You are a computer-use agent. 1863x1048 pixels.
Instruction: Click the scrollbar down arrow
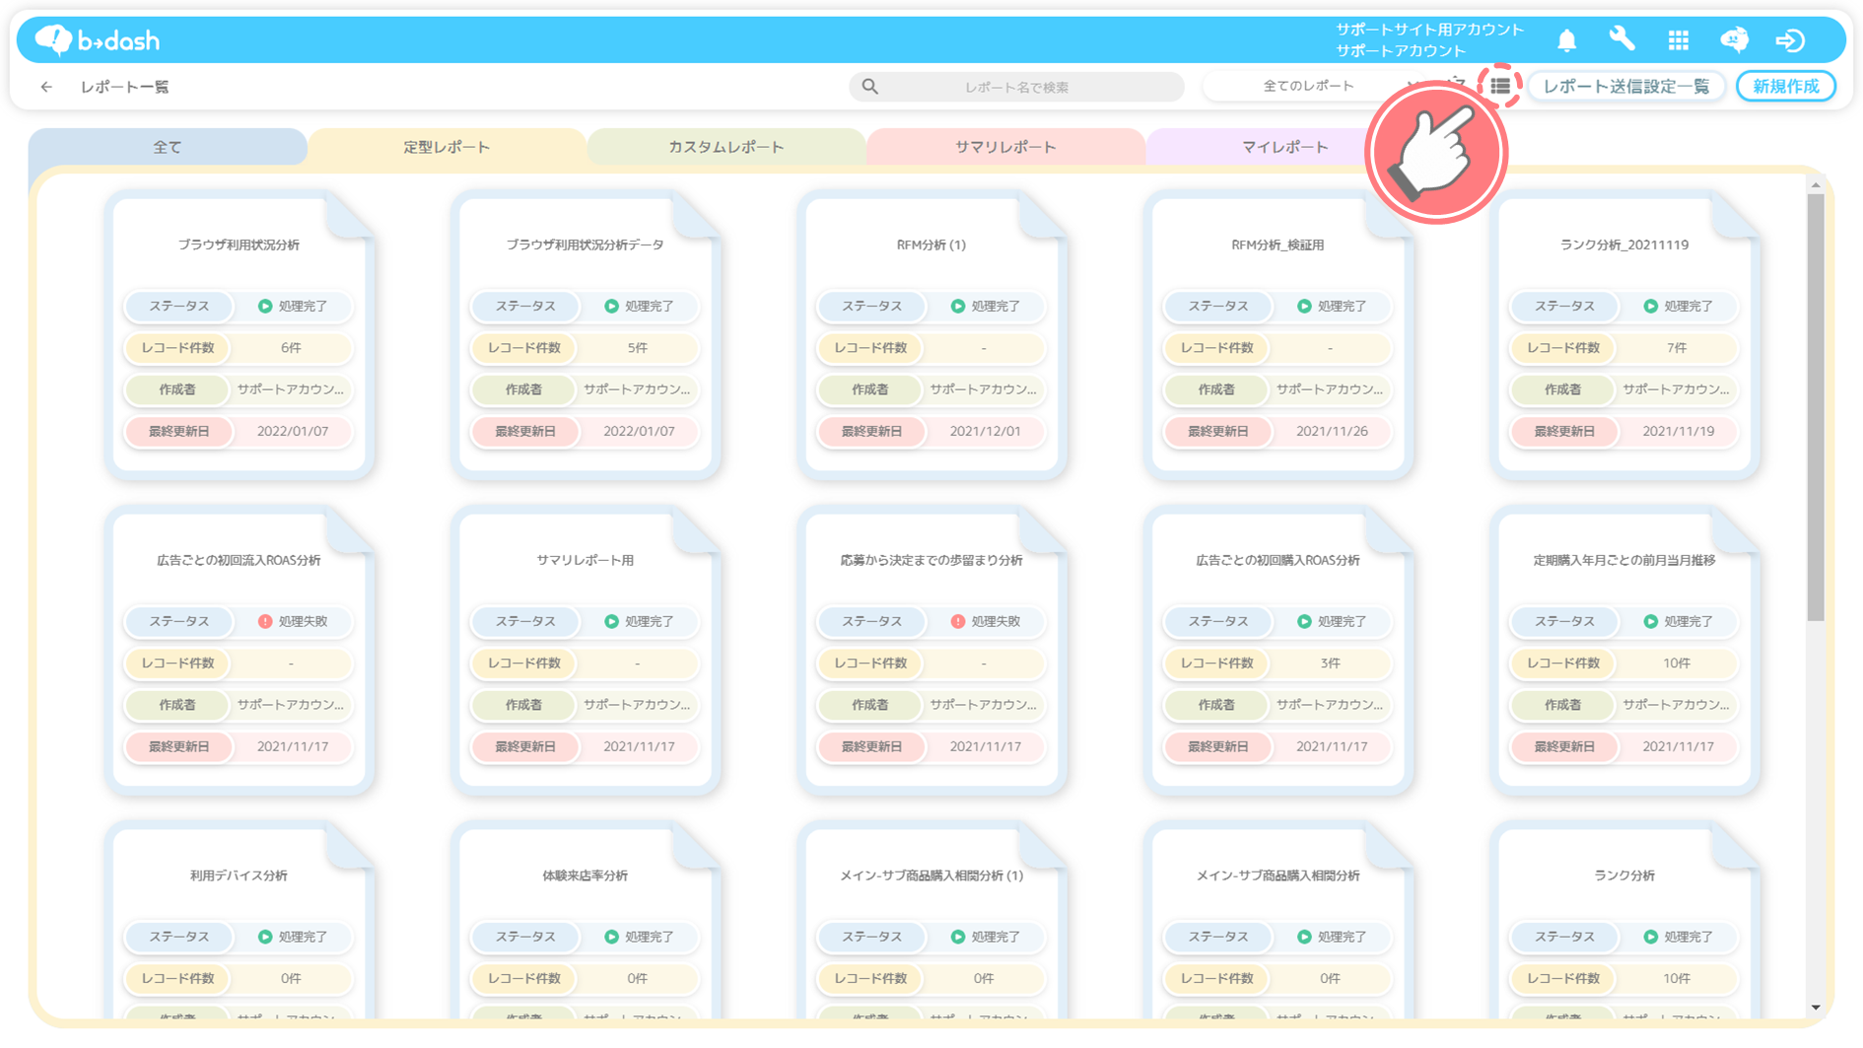[1816, 1008]
